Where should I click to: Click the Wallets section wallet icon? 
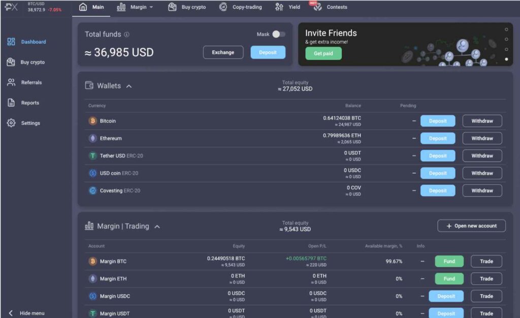89,85
